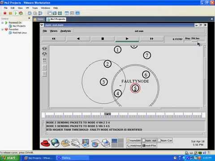Click node 7 in the animation area
This screenshot has width=215, height=161.
147,55
